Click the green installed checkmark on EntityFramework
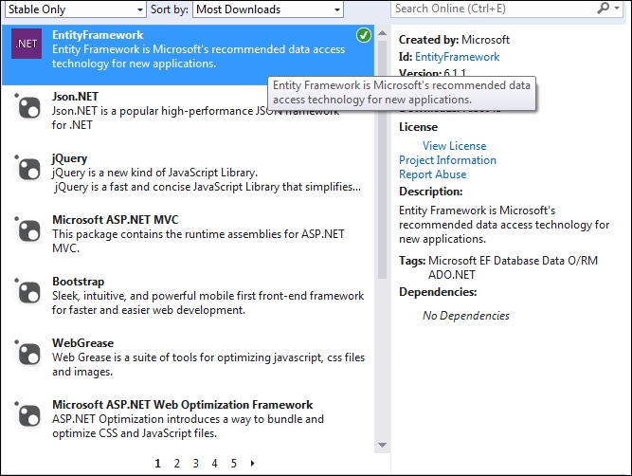This screenshot has height=476, width=632. [364, 35]
